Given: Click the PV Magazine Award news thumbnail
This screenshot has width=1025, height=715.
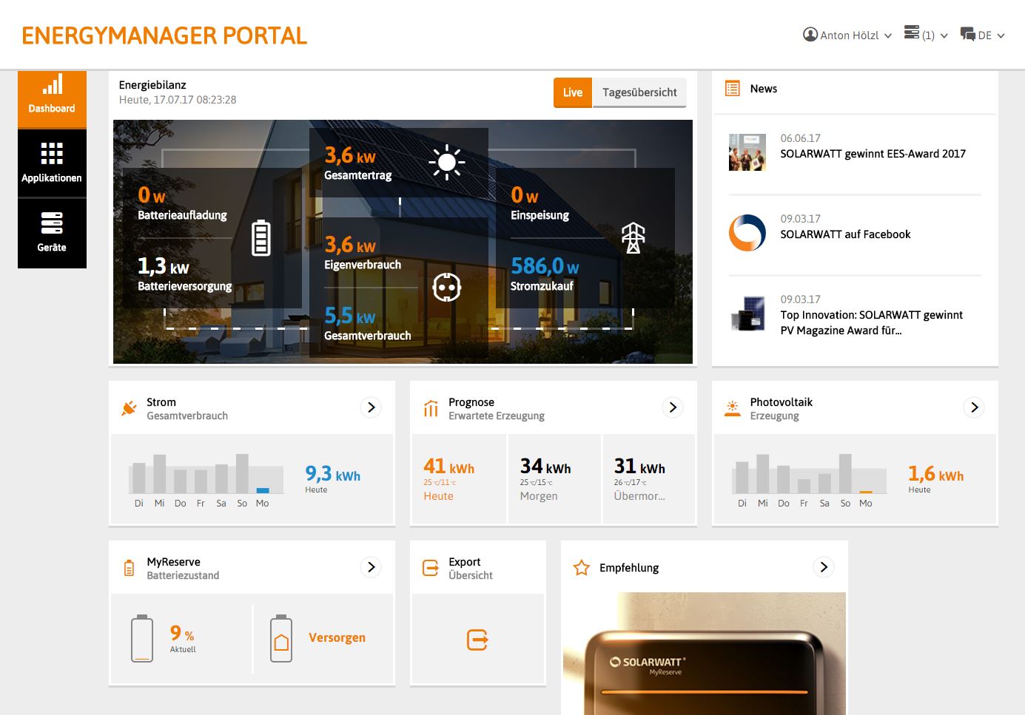Looking at the screenshot, I should [747, 314].
